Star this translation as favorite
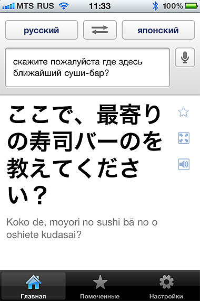This screenshot has height=301, width=200. (x=183, y=112)
